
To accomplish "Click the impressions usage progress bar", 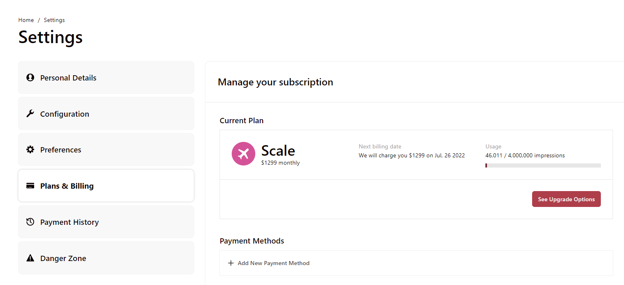I will tap(543, 165).
